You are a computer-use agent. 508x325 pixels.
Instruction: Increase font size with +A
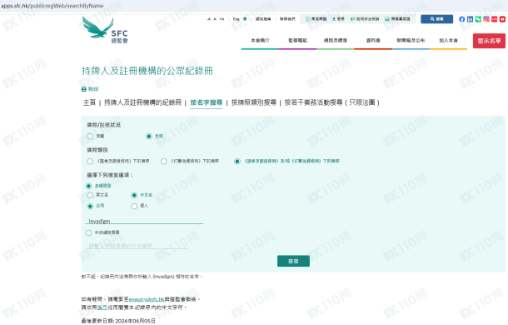click(222, 19)
